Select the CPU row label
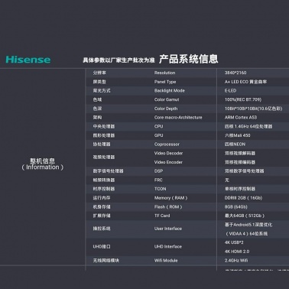The image size is (289, 289). (158, 126)
